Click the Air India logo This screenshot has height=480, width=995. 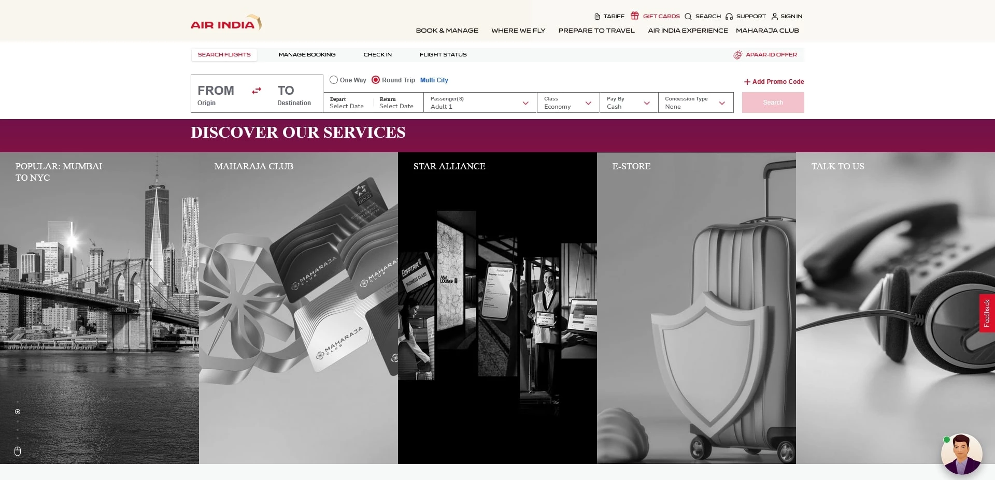226,23
